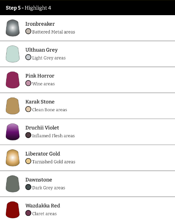Viewport: 175px width, 222px height.
Task: Open the Step 5 - Highlight 4 header
Action: [87, 8]
